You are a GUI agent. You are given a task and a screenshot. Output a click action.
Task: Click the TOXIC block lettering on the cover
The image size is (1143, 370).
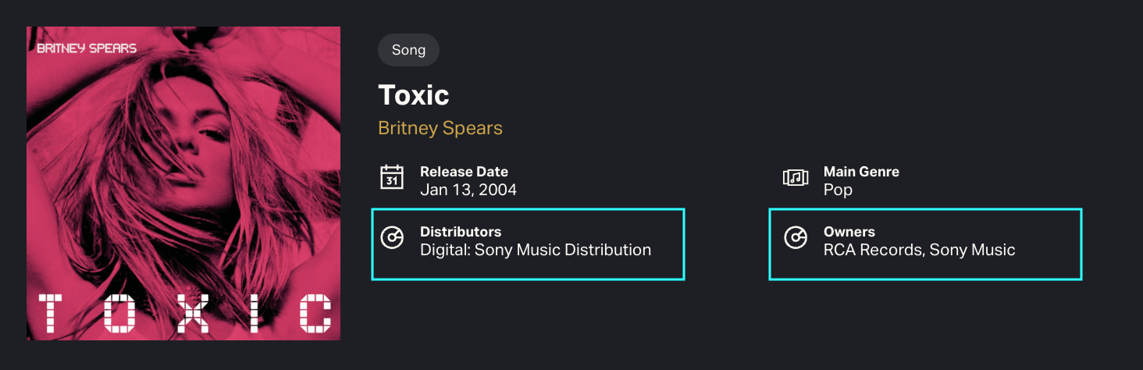[x=185, y=314]
